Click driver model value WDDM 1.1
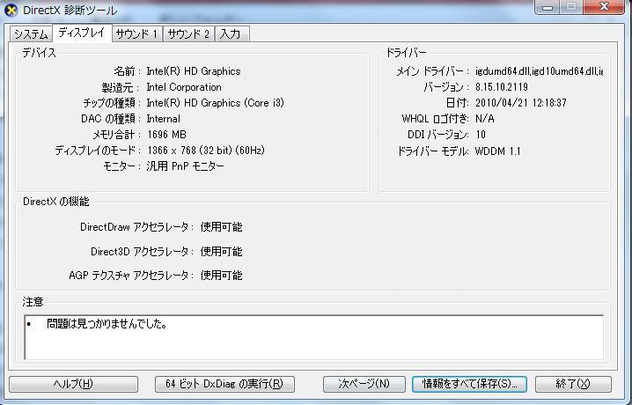The width and height of the screenshot is (632, 405). point(498,151)
